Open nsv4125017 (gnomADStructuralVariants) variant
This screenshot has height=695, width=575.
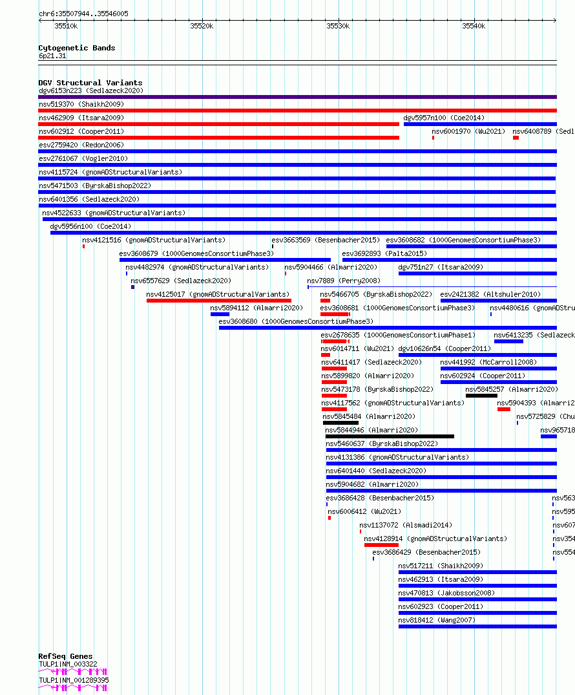point(218,294)
